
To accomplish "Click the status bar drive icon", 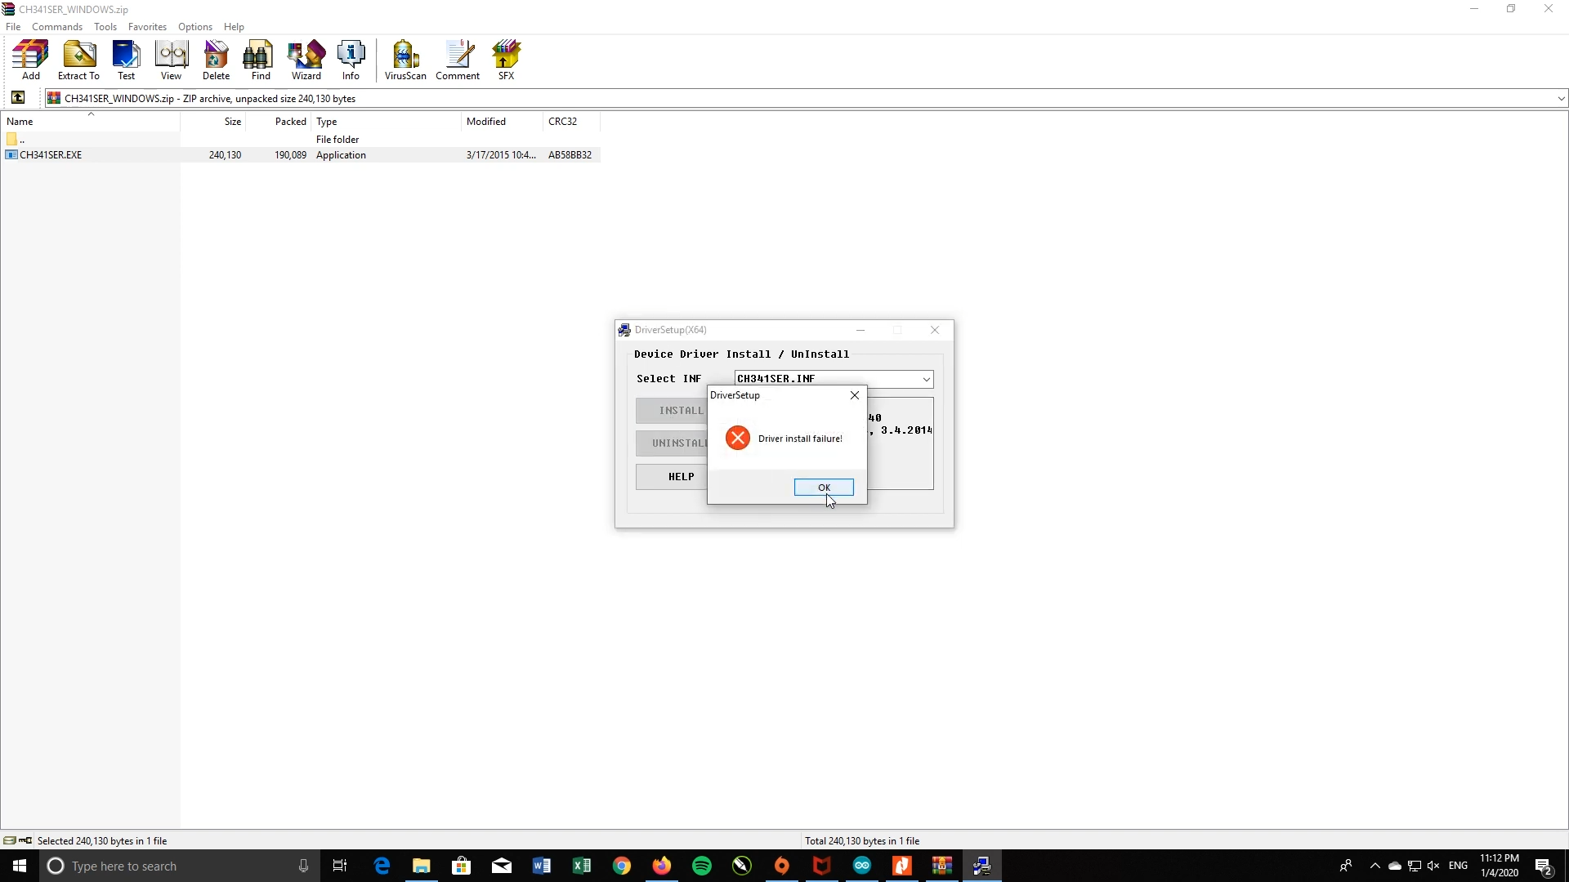I will [x=10, y=840].
